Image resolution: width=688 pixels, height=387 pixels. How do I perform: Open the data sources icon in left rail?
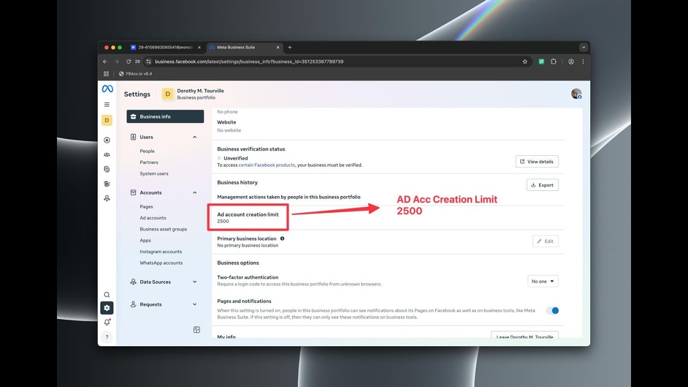(107, 198)
